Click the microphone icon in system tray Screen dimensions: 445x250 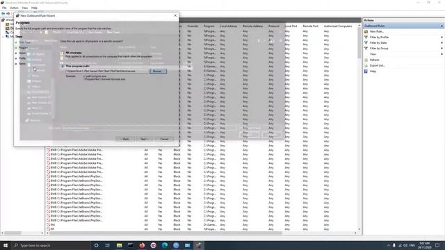click(394, 245)
